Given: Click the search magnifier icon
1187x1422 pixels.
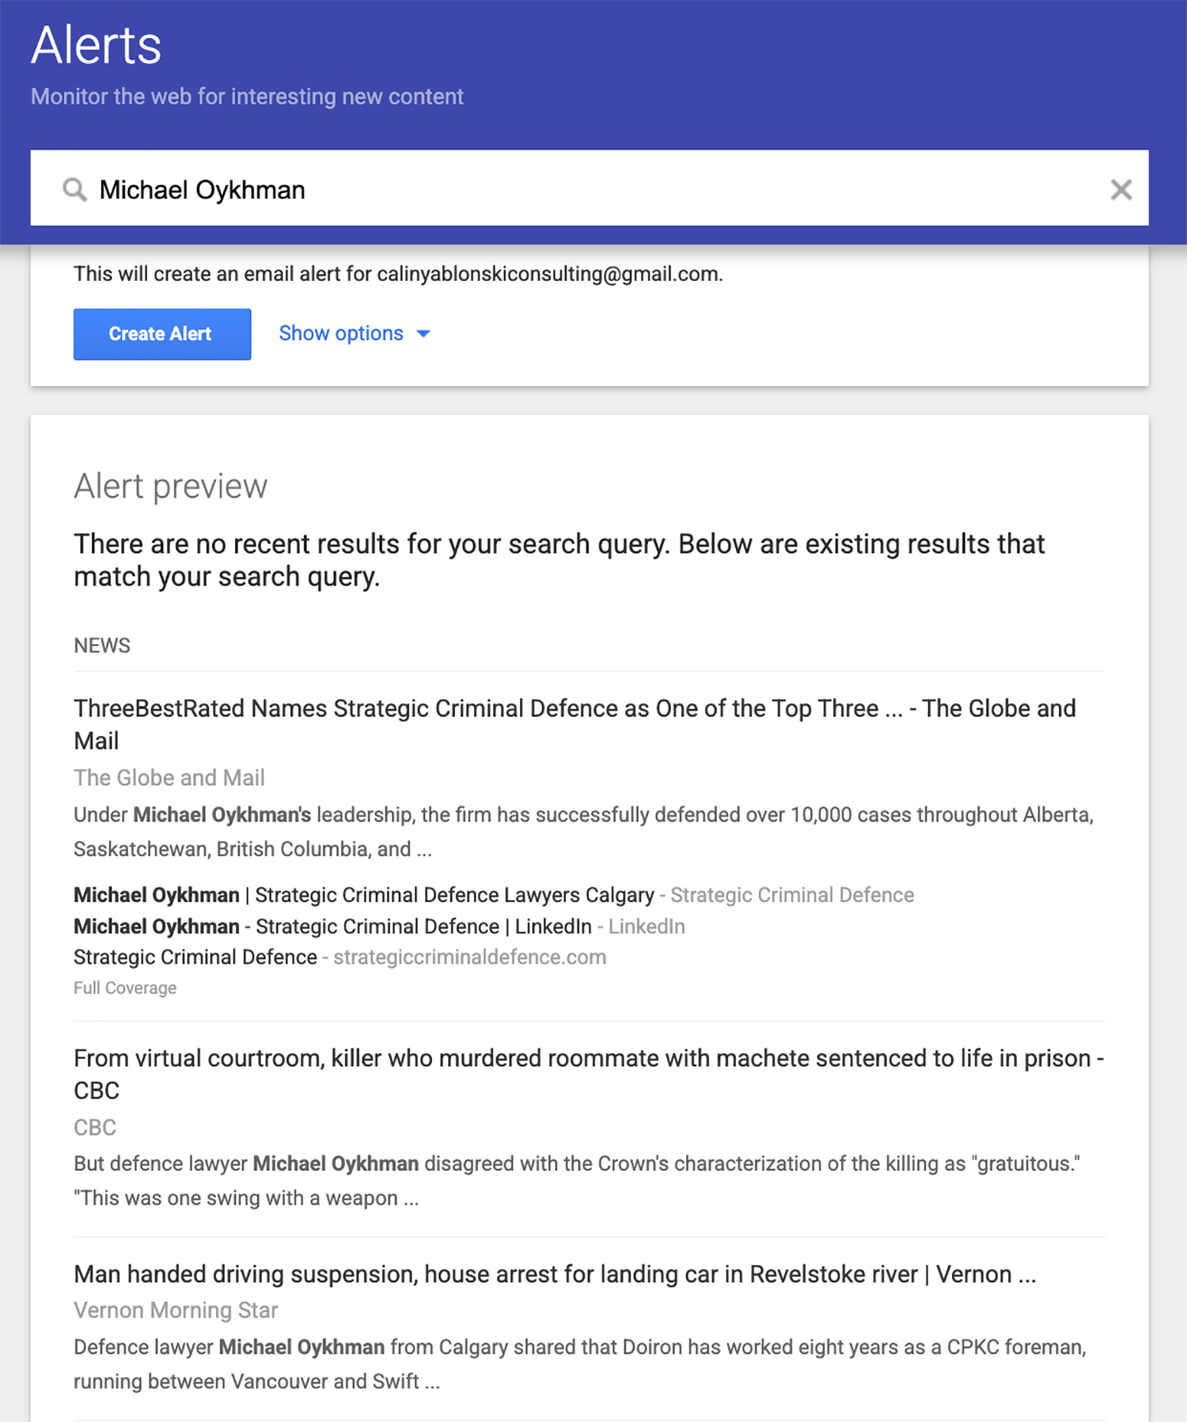Looking at the screenshot, I should (74, 189).
